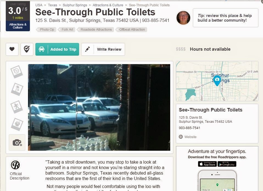Click the add photo camera icon

(17, 142)
